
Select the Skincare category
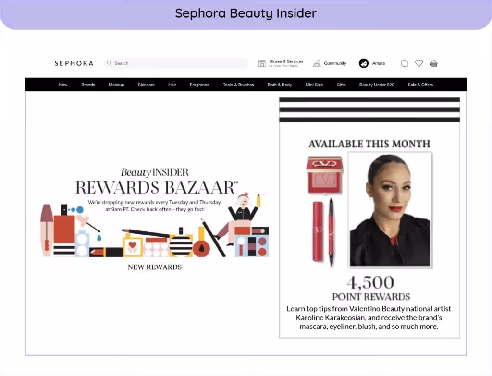click(x=146, y=85)
